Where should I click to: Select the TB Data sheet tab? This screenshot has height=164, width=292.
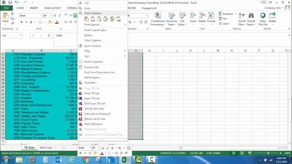(x=29, y=148)
